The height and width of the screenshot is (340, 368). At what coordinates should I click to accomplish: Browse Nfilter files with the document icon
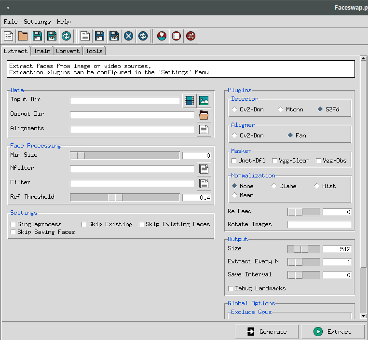204,169
